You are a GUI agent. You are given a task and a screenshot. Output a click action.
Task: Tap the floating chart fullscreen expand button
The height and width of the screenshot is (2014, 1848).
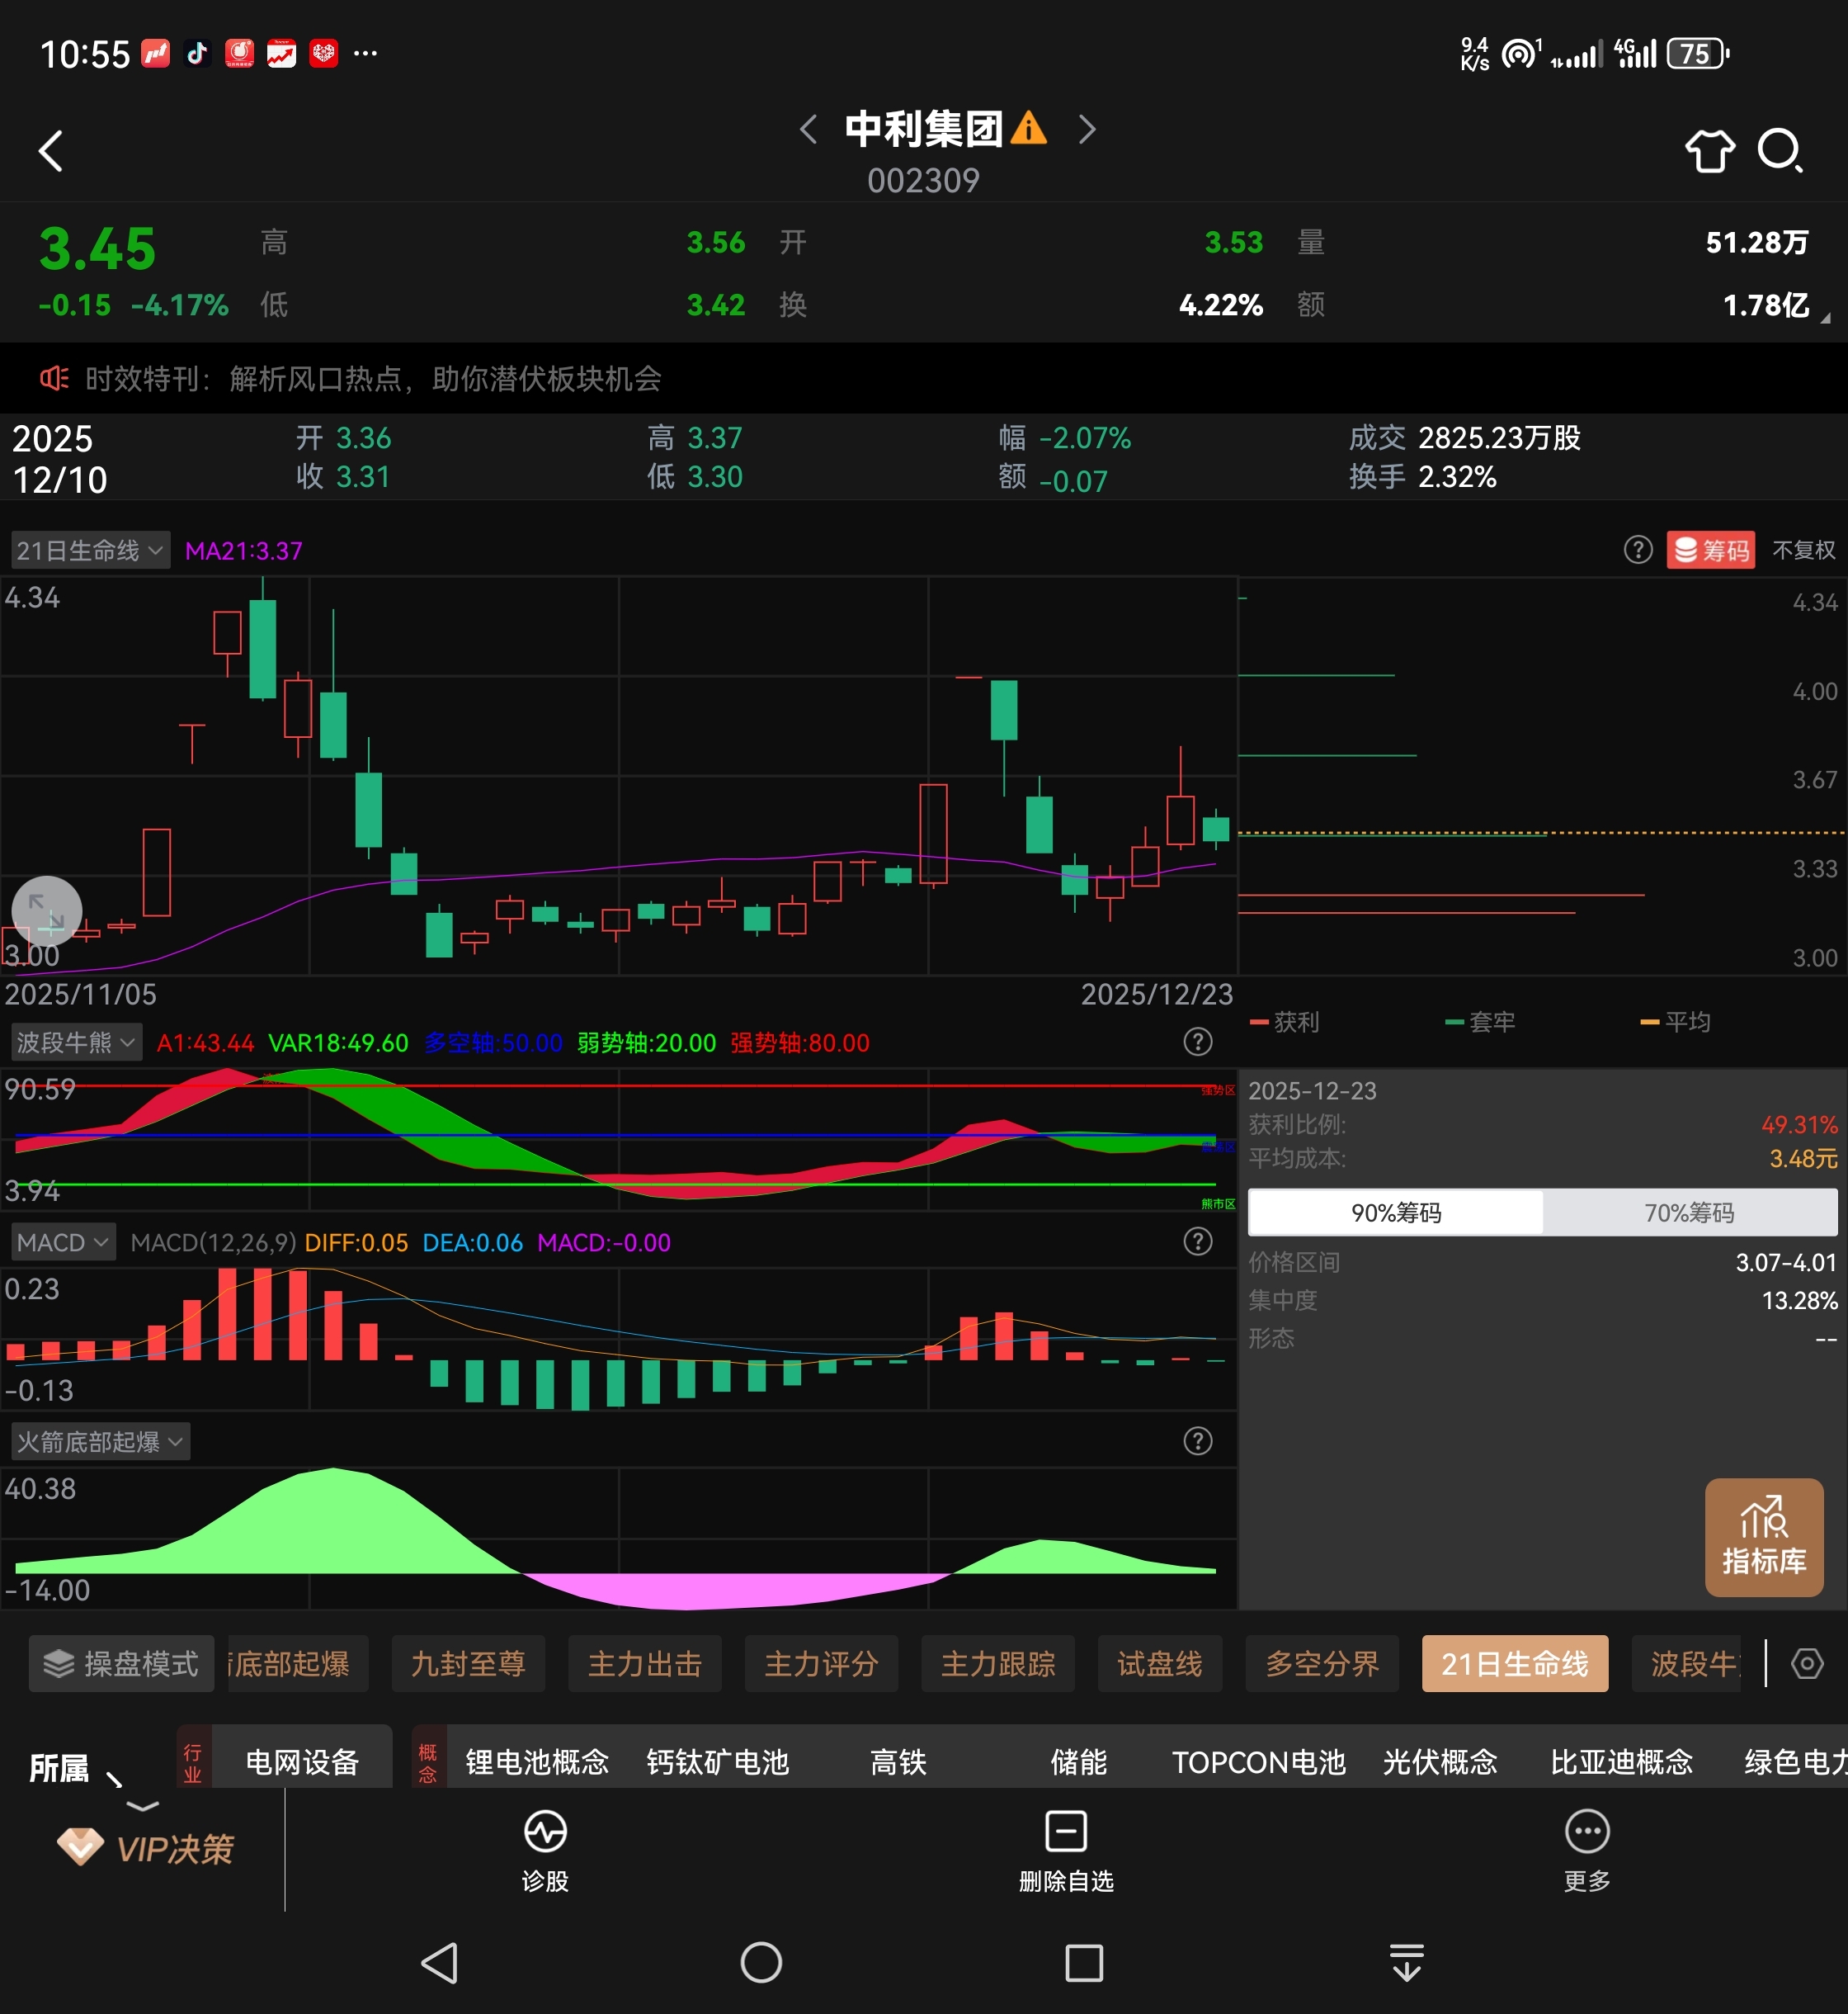pyautogui.click(x=47, y=910)
